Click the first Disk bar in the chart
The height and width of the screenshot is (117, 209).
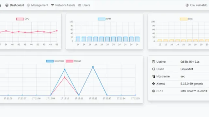click(x=160, y=40)
